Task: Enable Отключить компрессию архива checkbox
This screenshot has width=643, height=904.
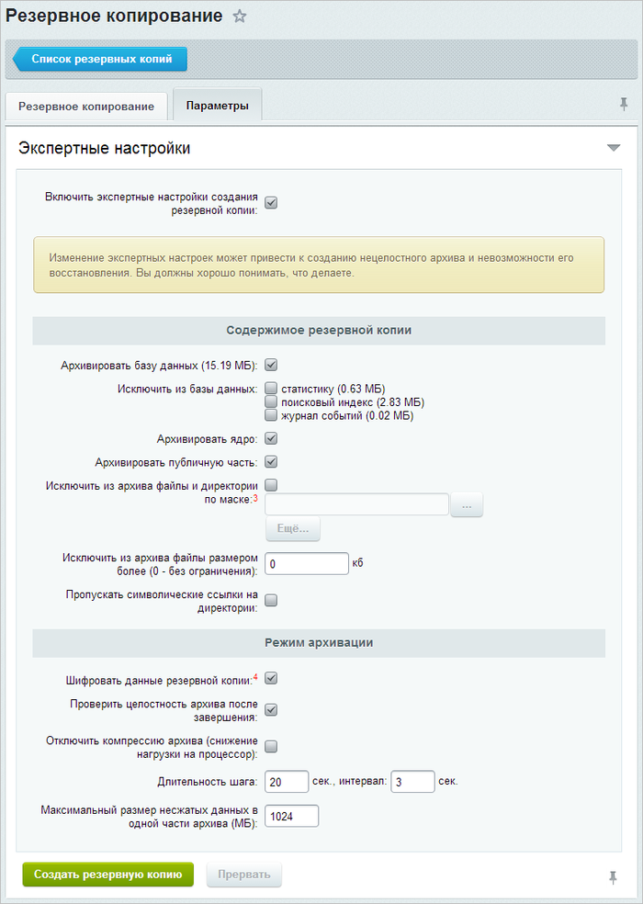Action: tap(271, 747)
